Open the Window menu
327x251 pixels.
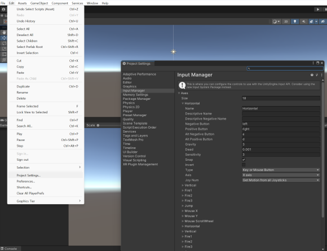[92, 3]
